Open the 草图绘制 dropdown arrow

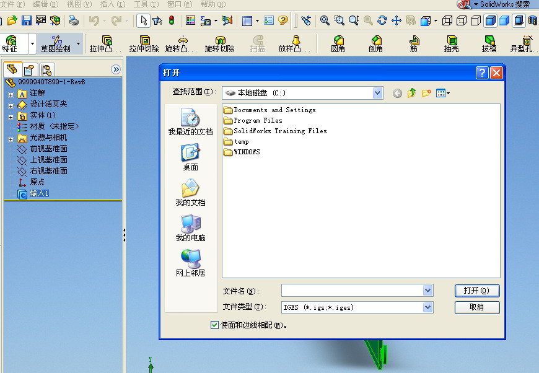79,43
